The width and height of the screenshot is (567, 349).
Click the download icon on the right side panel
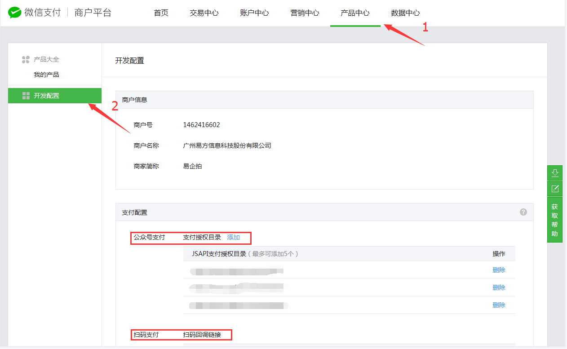point(555,173)
